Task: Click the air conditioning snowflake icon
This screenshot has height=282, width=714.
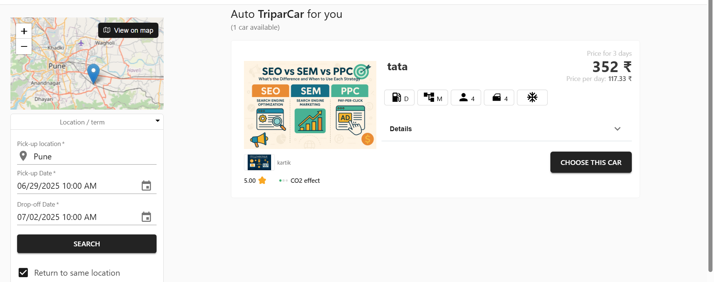Action: [532, 97]
